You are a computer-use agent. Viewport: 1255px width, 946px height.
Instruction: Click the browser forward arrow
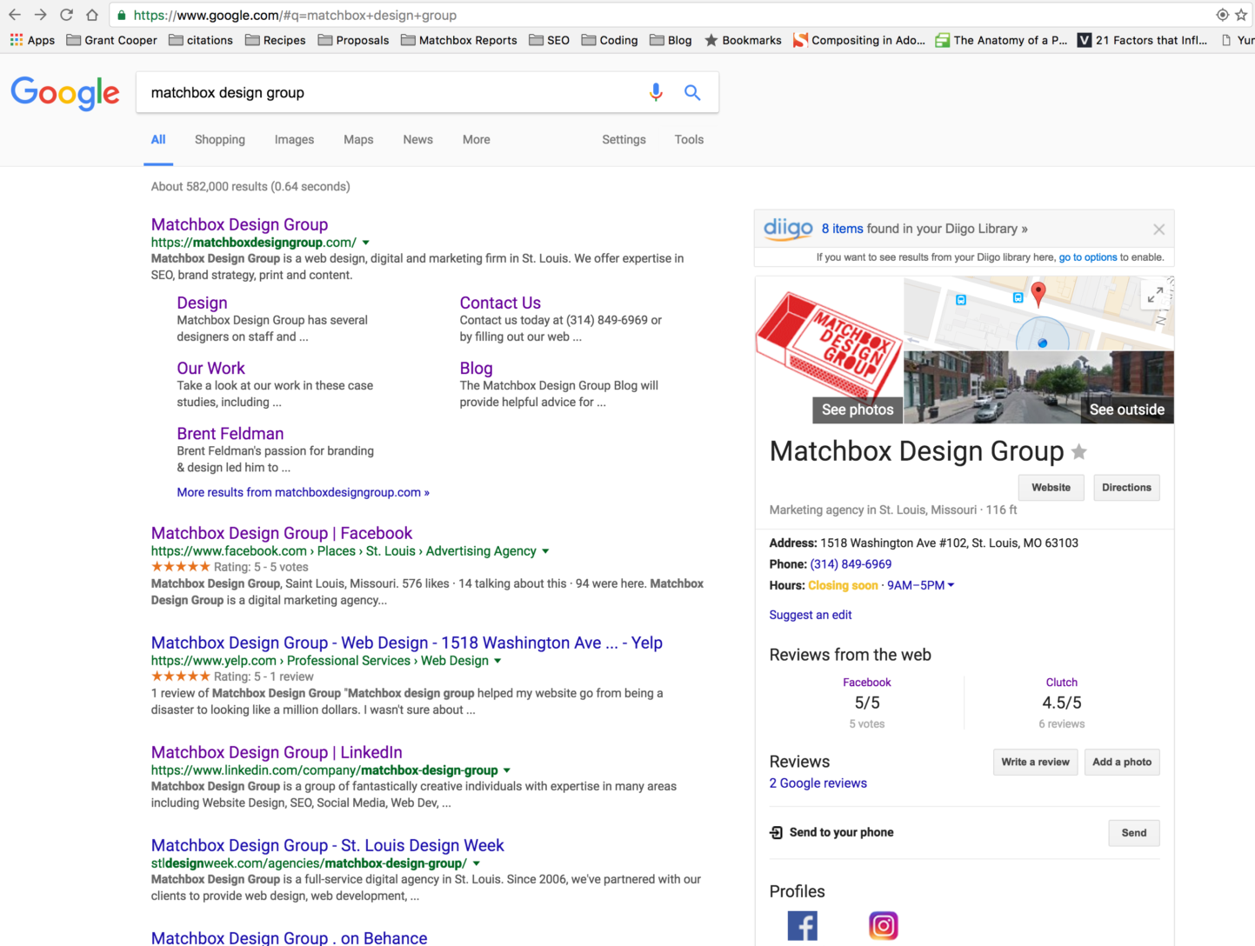[x=41, y=15]
